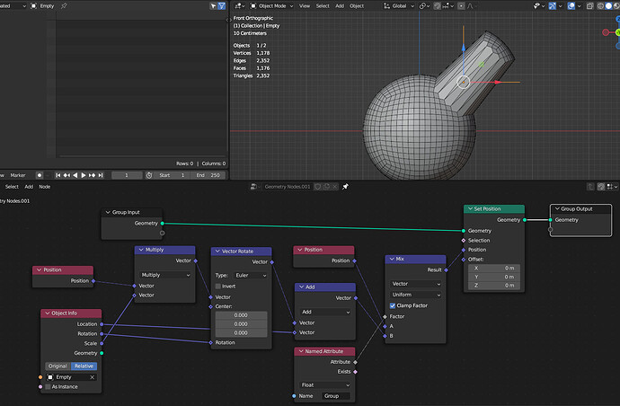Viewport: 620px width, 406px height.
Task: Collapse the Set Position node
Action: pyautogui.click(x=470, y=208)
